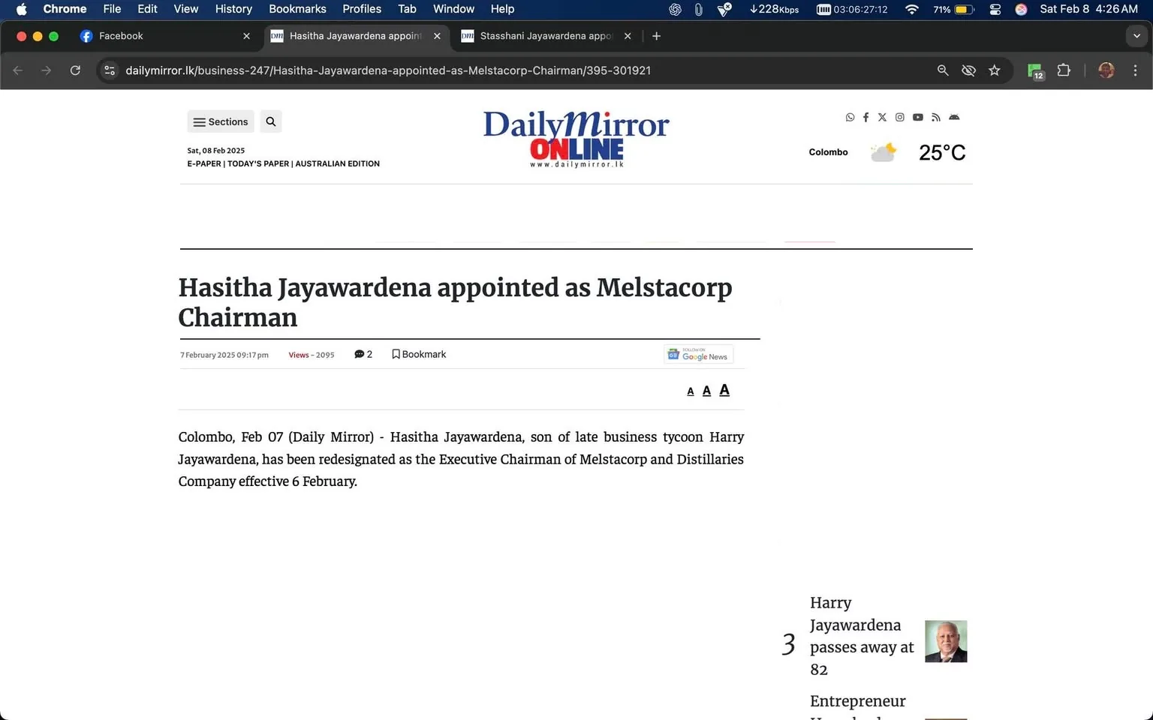Expand the tab search chevron
Image resolution: width=1153 pixels, height=720 pixels.
coord(1136,35)
